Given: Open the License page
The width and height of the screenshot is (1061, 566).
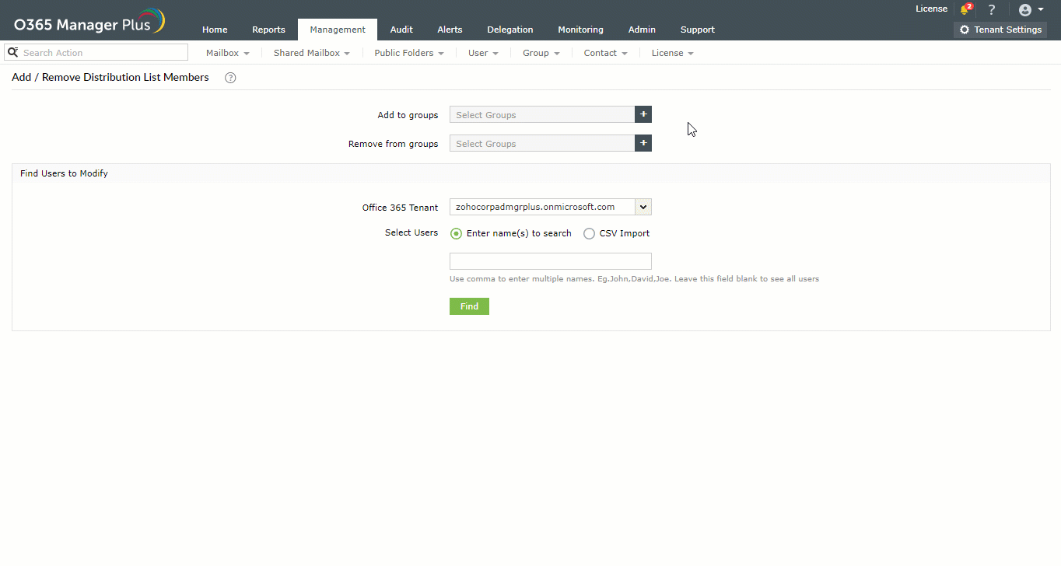Looking at the screenshot, I should (x=931, y=9).
